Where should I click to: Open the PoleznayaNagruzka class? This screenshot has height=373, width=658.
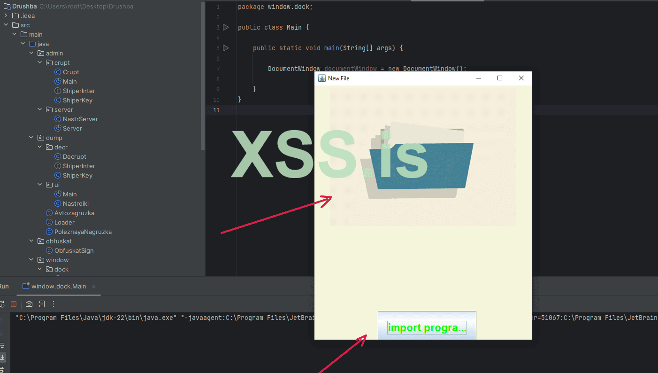(78, 232)
